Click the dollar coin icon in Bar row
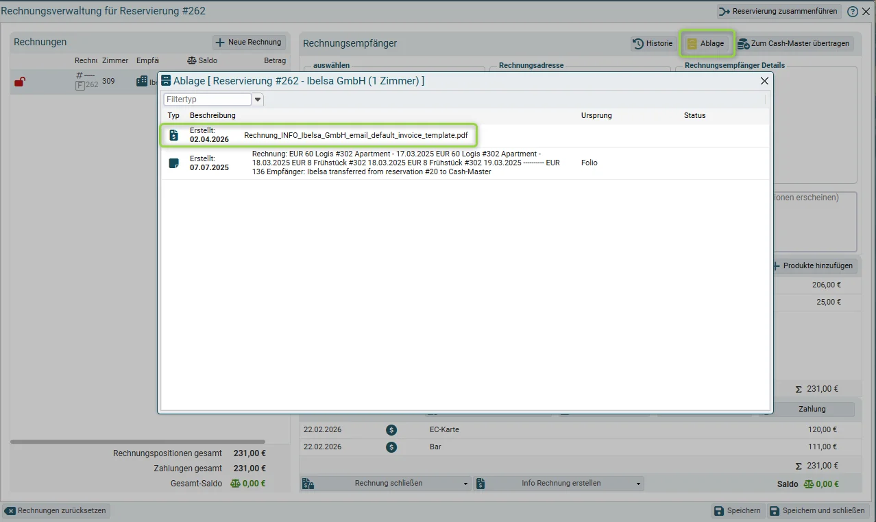This screenshot has width=876, height=522. point(391,447)
